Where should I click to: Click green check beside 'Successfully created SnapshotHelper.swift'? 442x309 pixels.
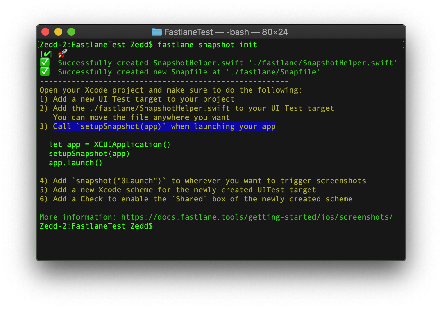(45, 63)
